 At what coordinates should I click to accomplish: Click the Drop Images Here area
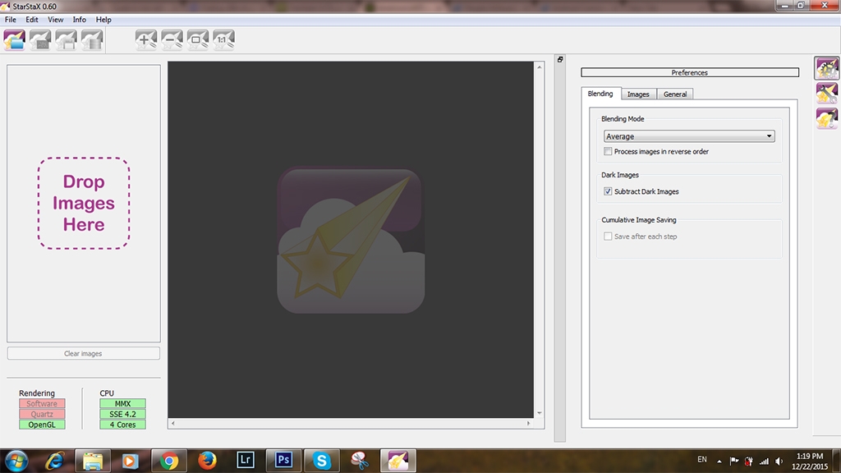point(84,204)
